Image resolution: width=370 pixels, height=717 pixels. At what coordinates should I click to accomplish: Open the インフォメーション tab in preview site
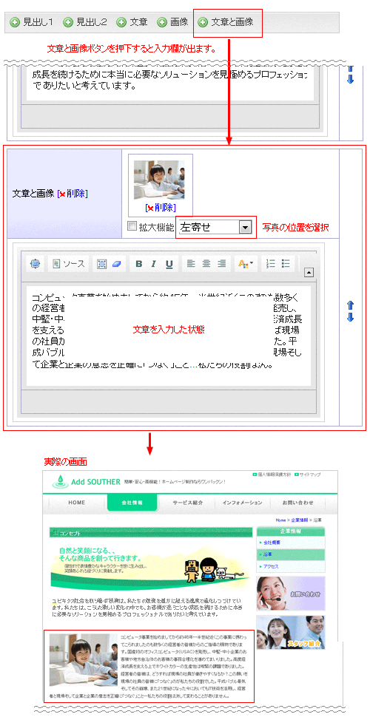(x=243, y=503)
